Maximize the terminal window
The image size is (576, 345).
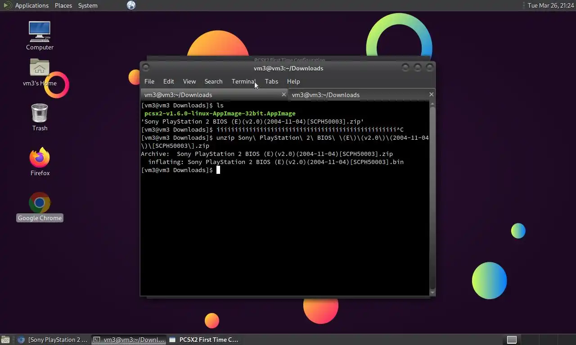(x=418, y=68)
